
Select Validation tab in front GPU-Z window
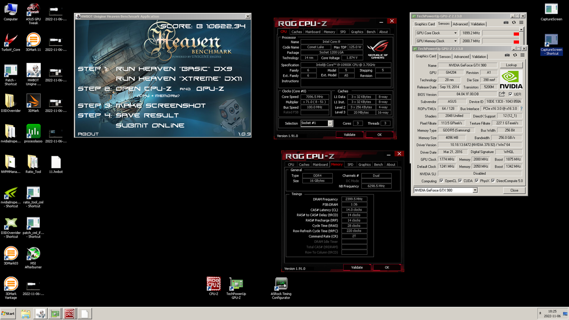click(479, 57)
